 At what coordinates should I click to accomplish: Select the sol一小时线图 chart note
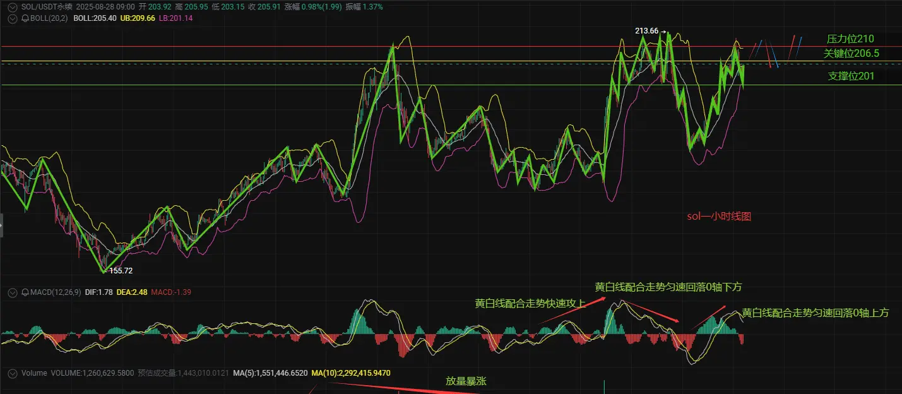point(719,216)
